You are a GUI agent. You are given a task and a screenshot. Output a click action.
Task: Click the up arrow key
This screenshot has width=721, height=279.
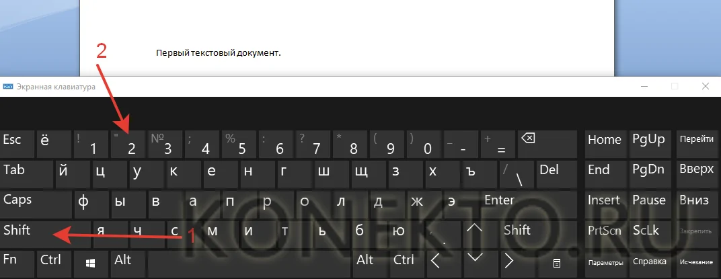[x=474, y=228]
